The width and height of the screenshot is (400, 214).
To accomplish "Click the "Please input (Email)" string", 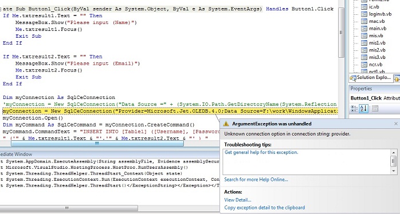I will 103,64.
